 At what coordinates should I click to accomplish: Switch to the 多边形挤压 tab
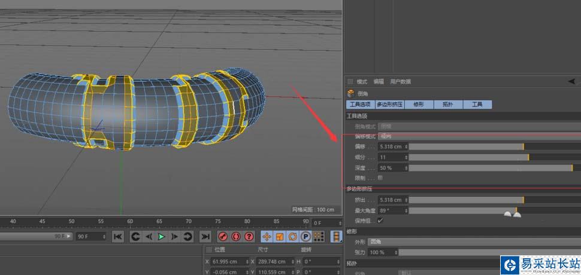390,105
